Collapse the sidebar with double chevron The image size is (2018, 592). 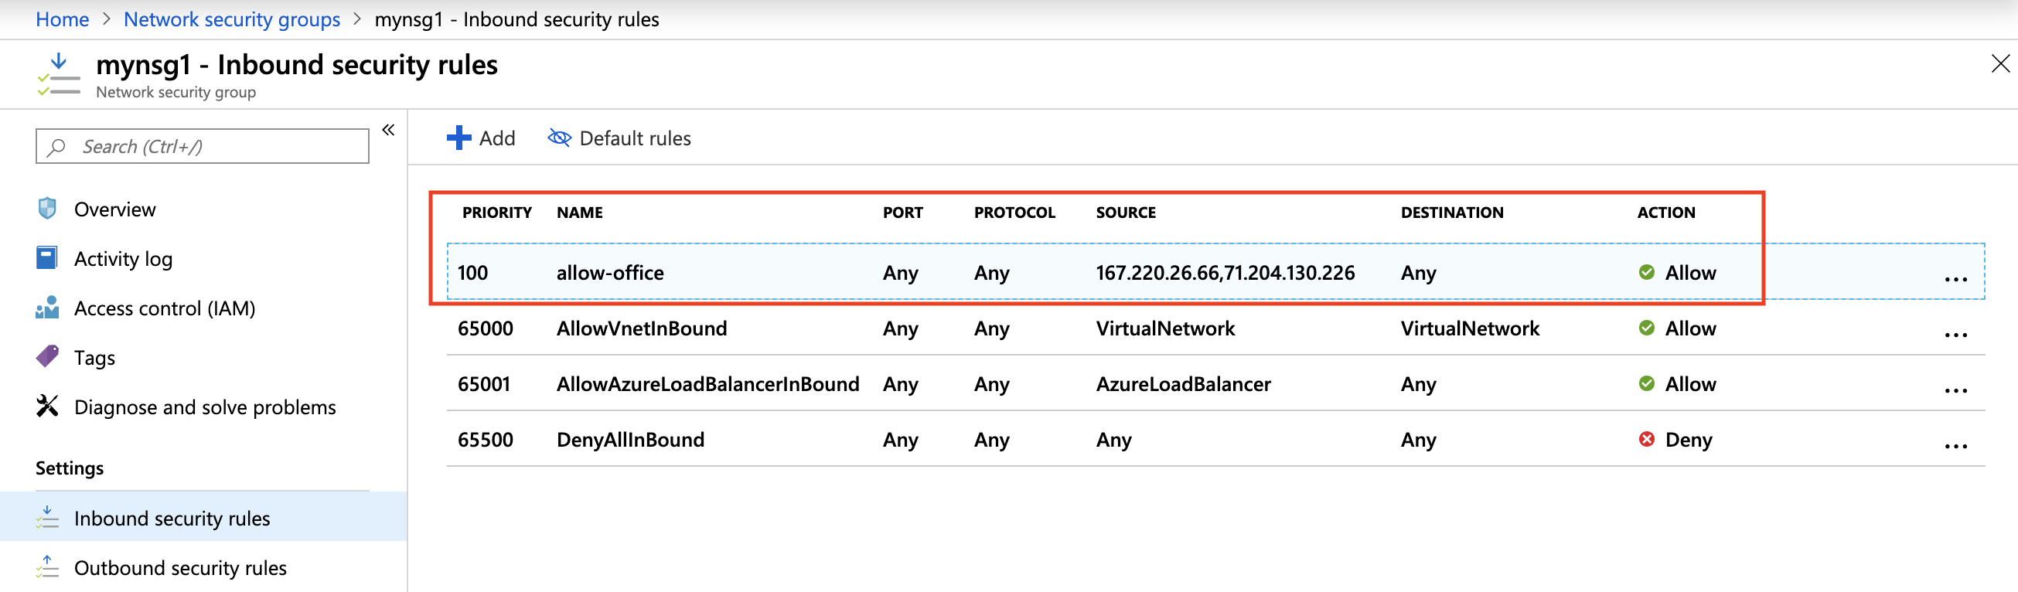click(389, 130)
